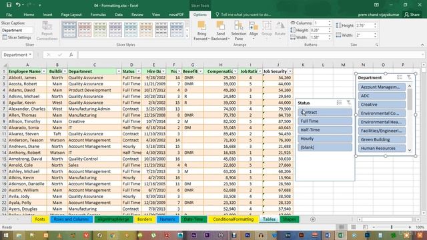Open Slicer Settings
The width and height of the screenshot is (427, 240).
pos(17,37)
